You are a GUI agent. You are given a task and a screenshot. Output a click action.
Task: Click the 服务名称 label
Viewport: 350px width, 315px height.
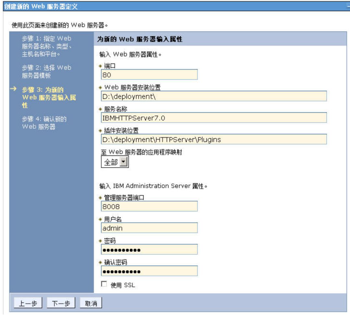pos(115,109)
